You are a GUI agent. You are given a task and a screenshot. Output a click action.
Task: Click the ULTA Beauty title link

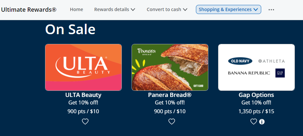(x=83, y=95)
